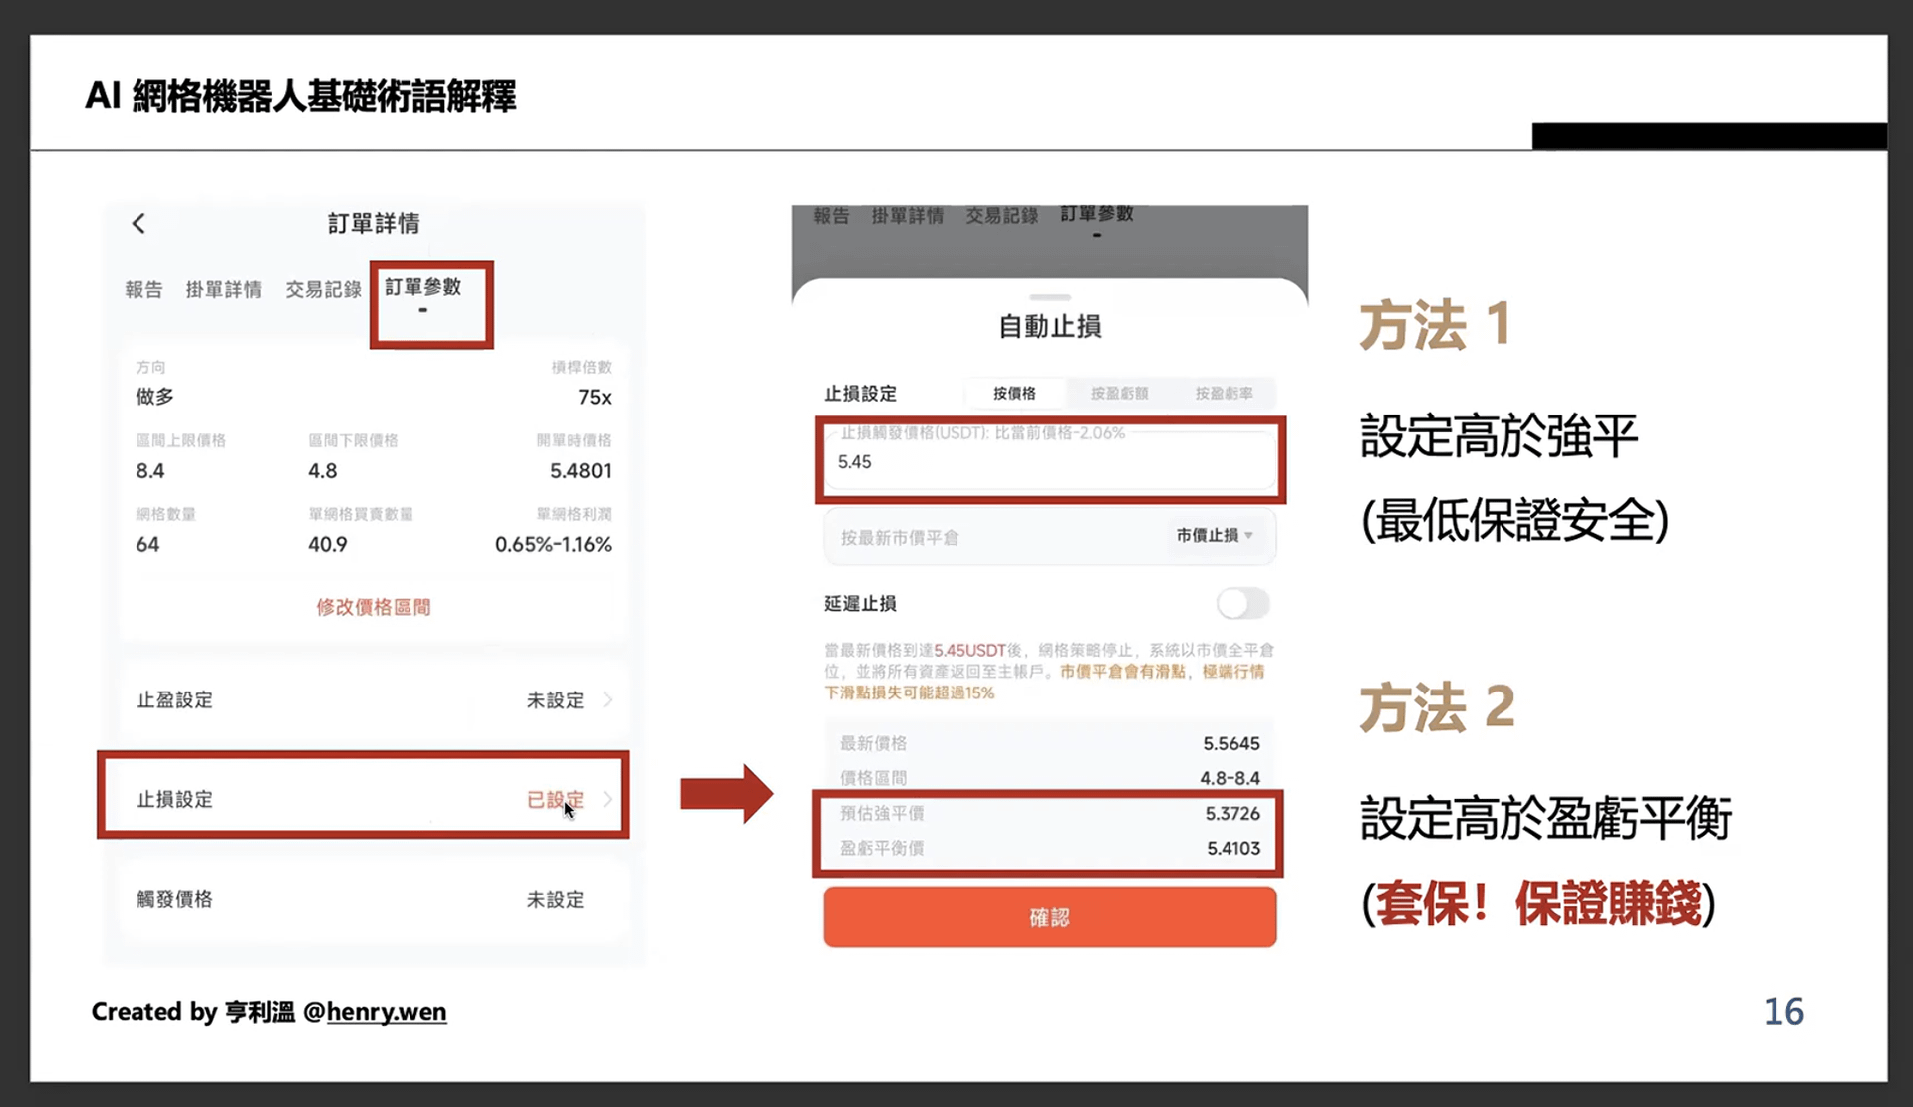Click the red right-pointing arrow
Viewport: 1913px width, 1107px height.
click(725, 794)
